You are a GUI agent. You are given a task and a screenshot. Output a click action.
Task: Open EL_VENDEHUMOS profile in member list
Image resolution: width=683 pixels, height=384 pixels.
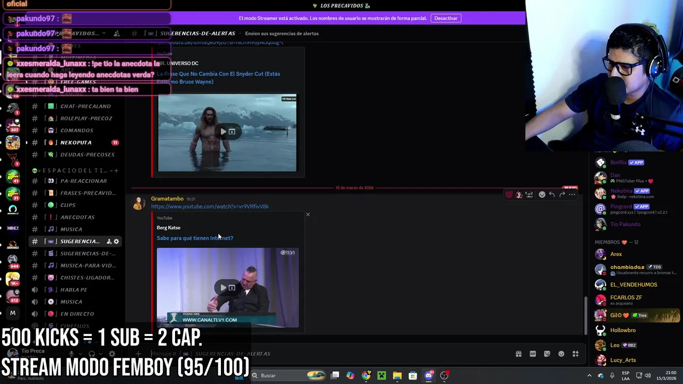click(x=636, y=285)
